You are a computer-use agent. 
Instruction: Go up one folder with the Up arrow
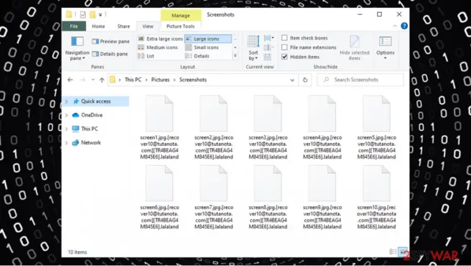(x=102, y=80)
